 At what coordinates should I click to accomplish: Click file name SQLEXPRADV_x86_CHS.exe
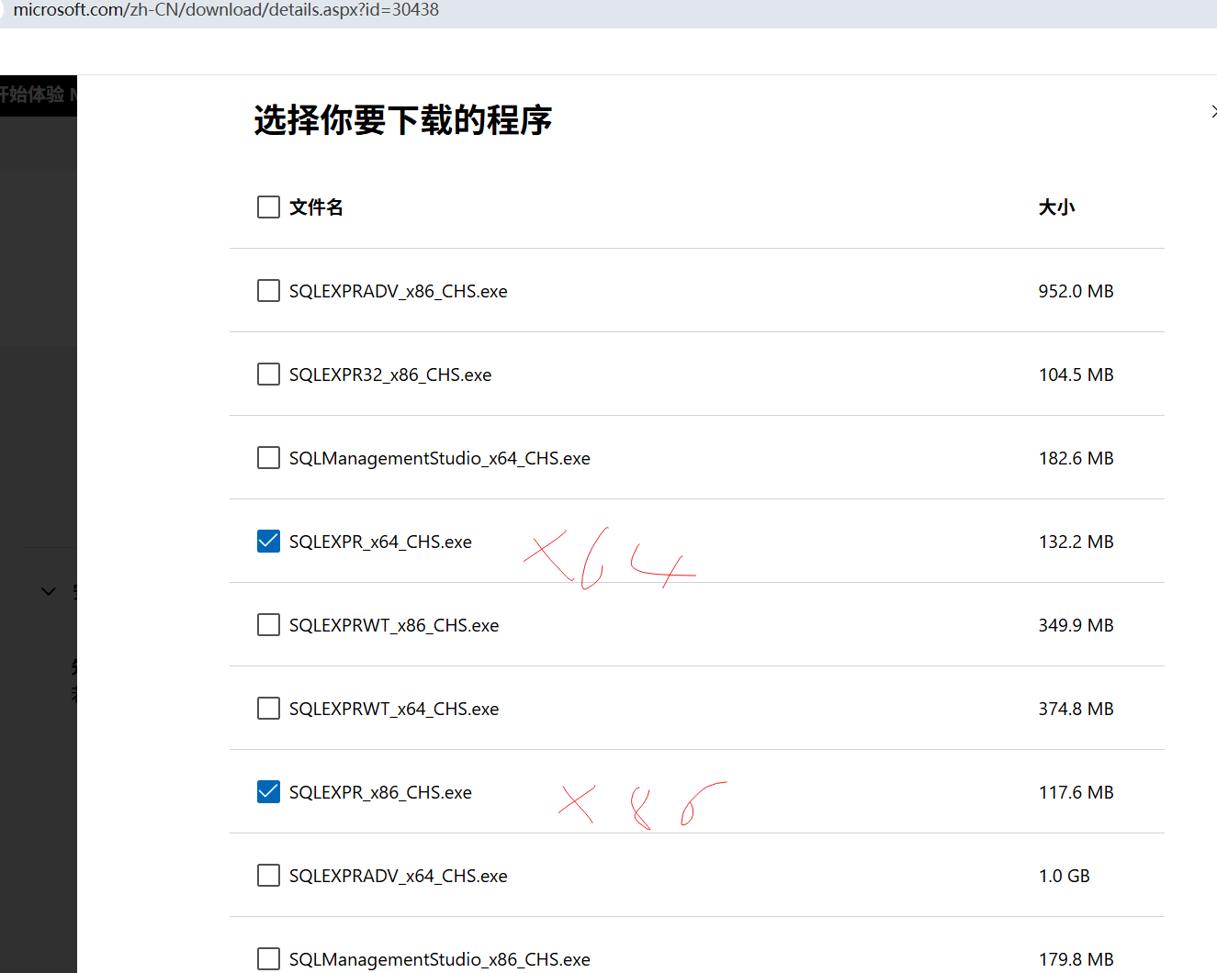(x=398, y=291)
